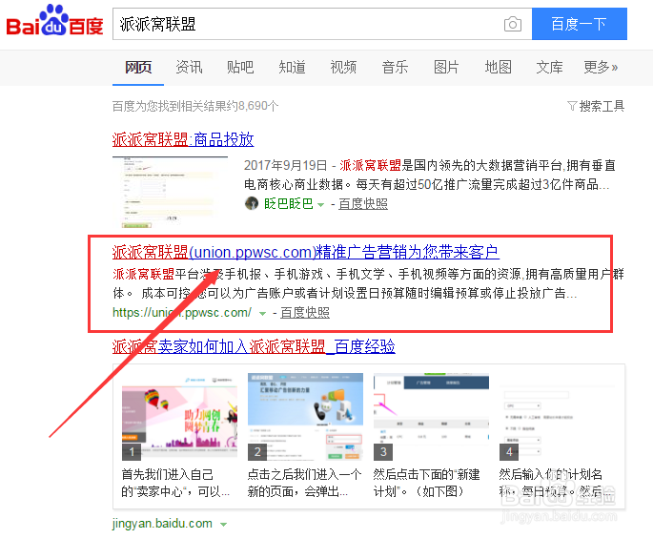The height and width of the screenshot is (539, 653).
Task: Click step 2 thumbnail image
Action: (305, 417)
